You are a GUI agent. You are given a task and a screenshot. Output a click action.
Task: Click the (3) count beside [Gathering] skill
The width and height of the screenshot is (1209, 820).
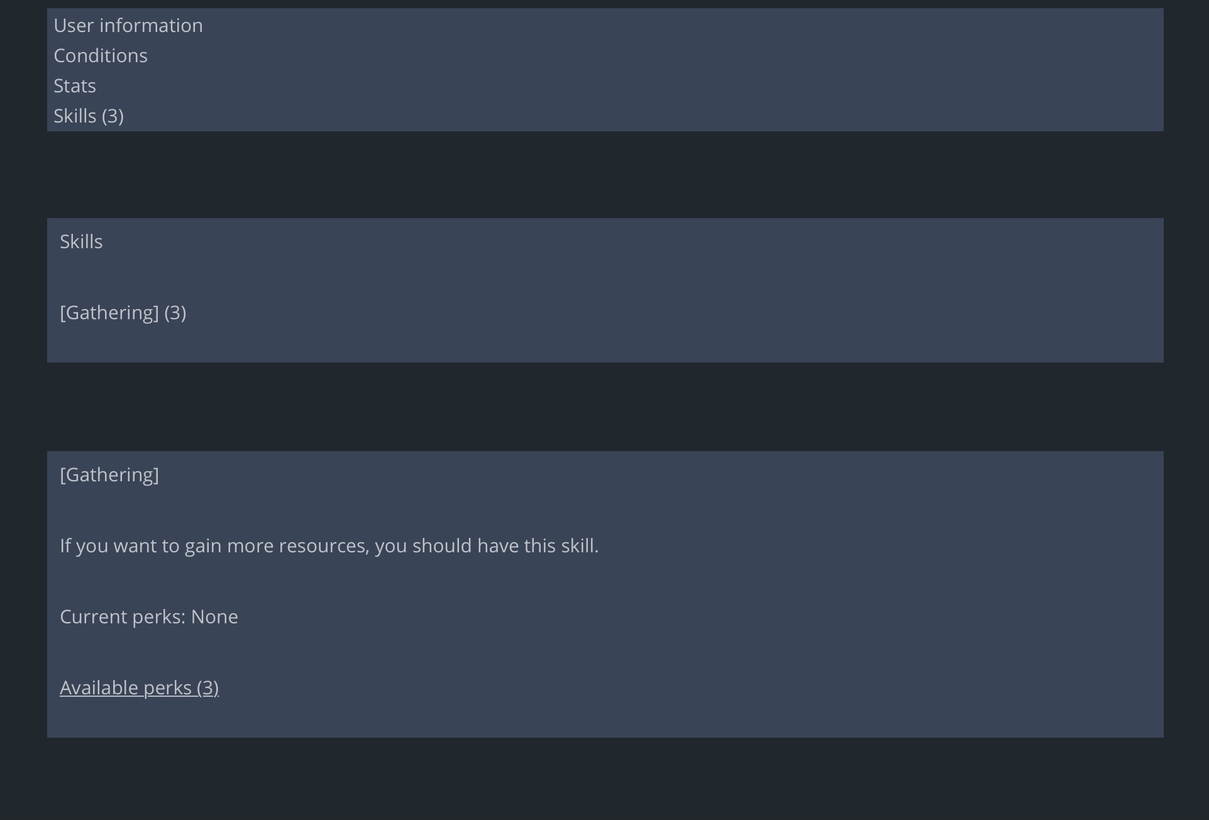coord(175,313)
